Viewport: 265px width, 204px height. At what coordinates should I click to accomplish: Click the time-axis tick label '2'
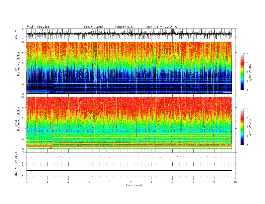[x=68, y=182]
